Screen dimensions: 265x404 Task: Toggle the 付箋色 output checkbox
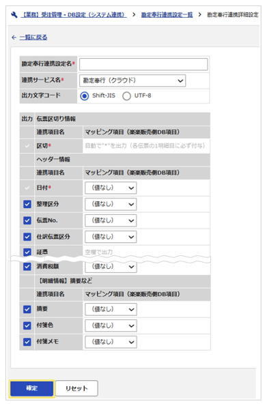(27, 326)
